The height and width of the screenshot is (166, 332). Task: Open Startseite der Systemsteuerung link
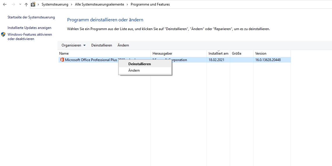[x=31, y=17]
